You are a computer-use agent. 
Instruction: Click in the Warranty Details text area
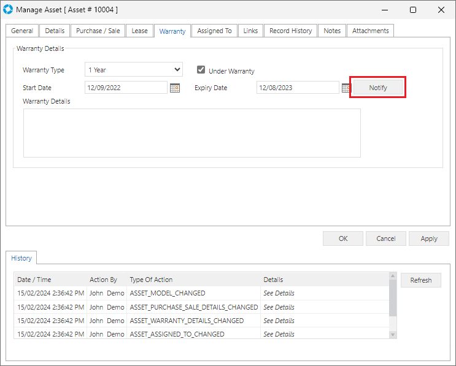(x=191, y=133)
